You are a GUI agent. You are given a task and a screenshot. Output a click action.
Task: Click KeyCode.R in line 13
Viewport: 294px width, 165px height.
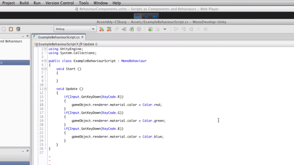coord(111,97)
